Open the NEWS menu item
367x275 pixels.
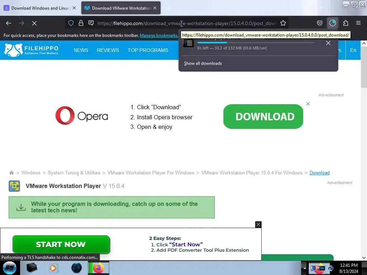click(x=81, y=50)
